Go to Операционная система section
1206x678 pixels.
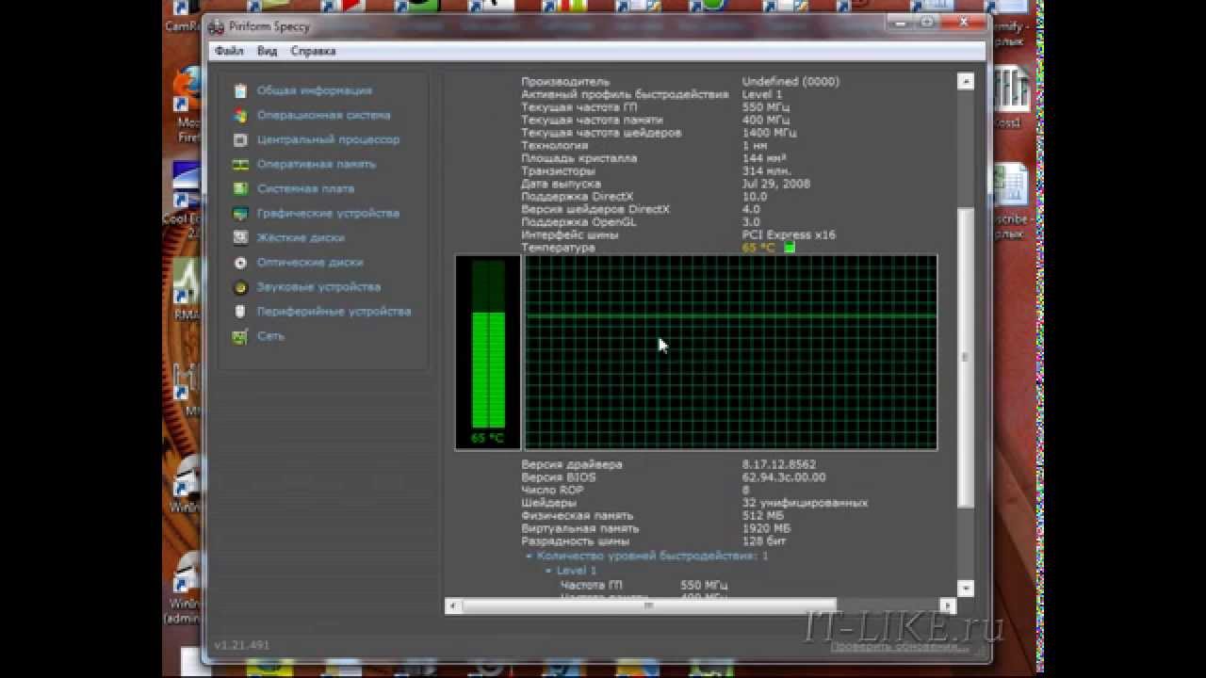[323, 115]
